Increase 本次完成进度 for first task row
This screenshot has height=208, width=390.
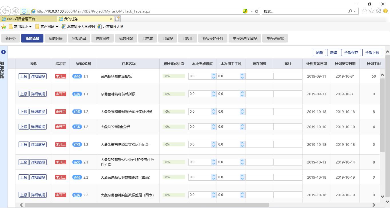213,75
